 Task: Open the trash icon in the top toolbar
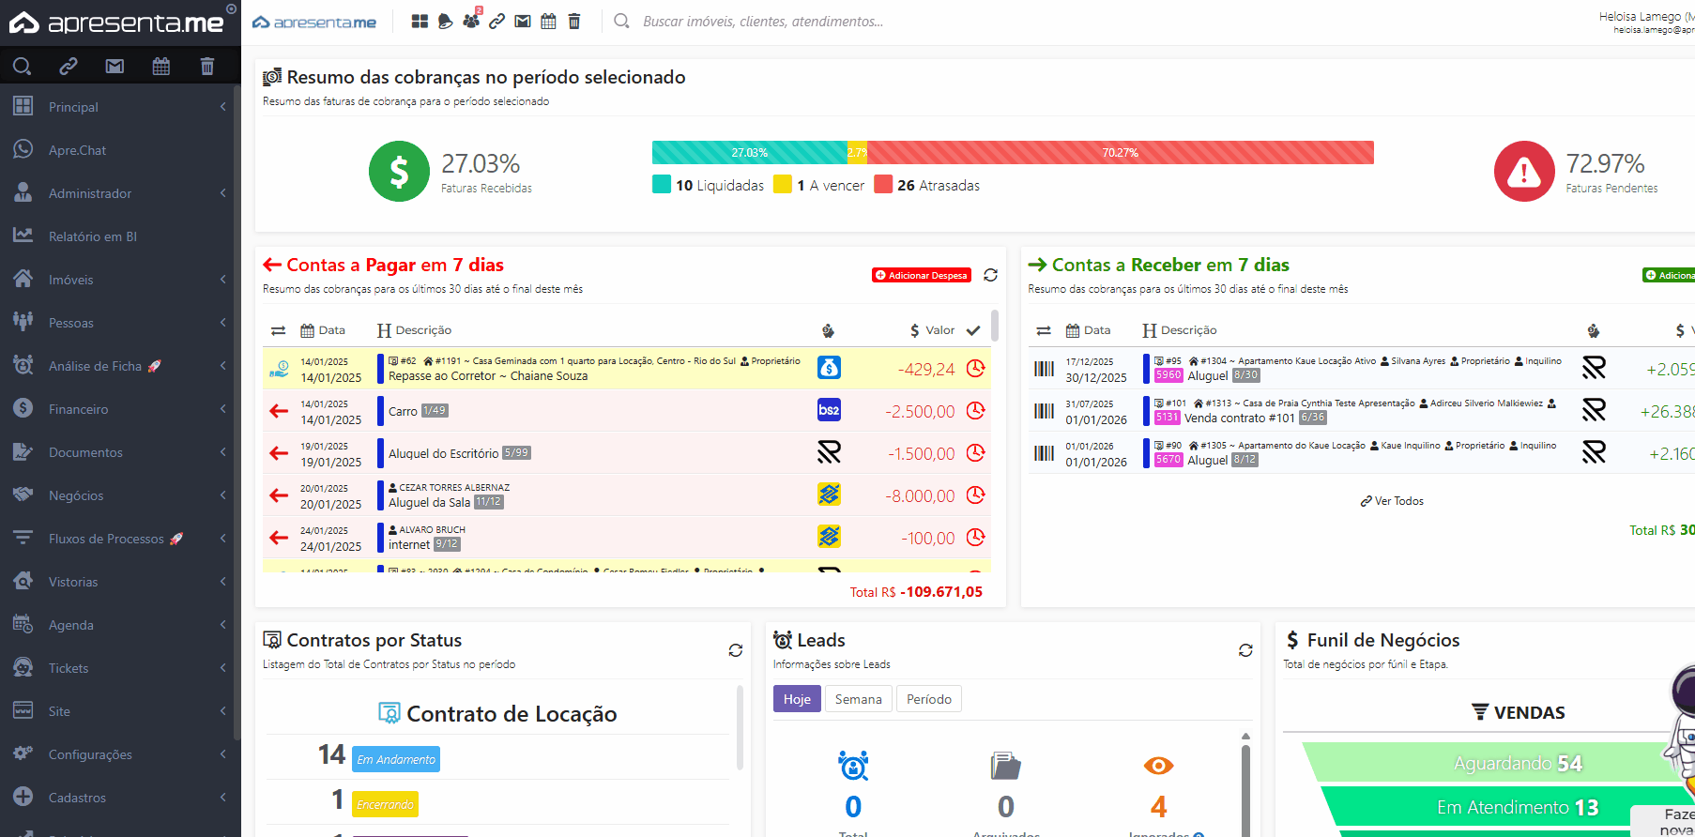[x=574, y=21]
